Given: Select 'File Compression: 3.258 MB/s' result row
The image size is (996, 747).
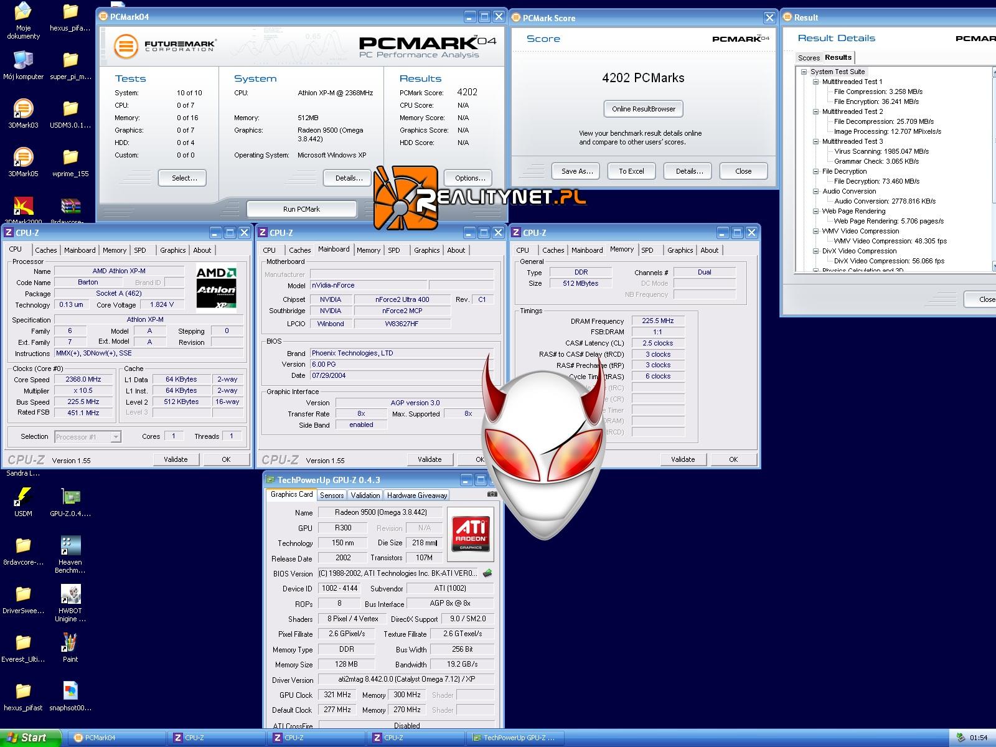Looking at the screenshot, I should [x=878, y=92].
